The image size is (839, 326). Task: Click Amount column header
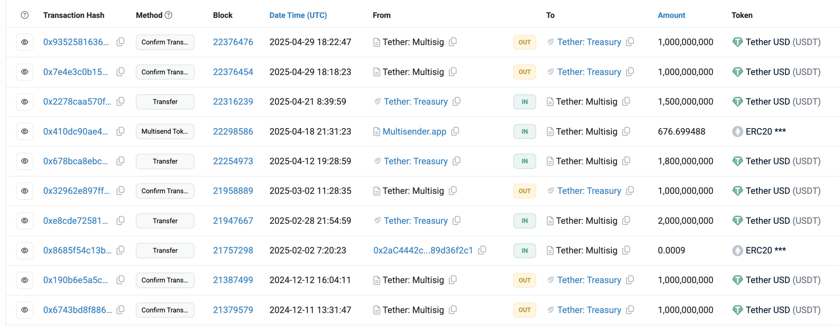pyautogui.click(x=671, y=15)
